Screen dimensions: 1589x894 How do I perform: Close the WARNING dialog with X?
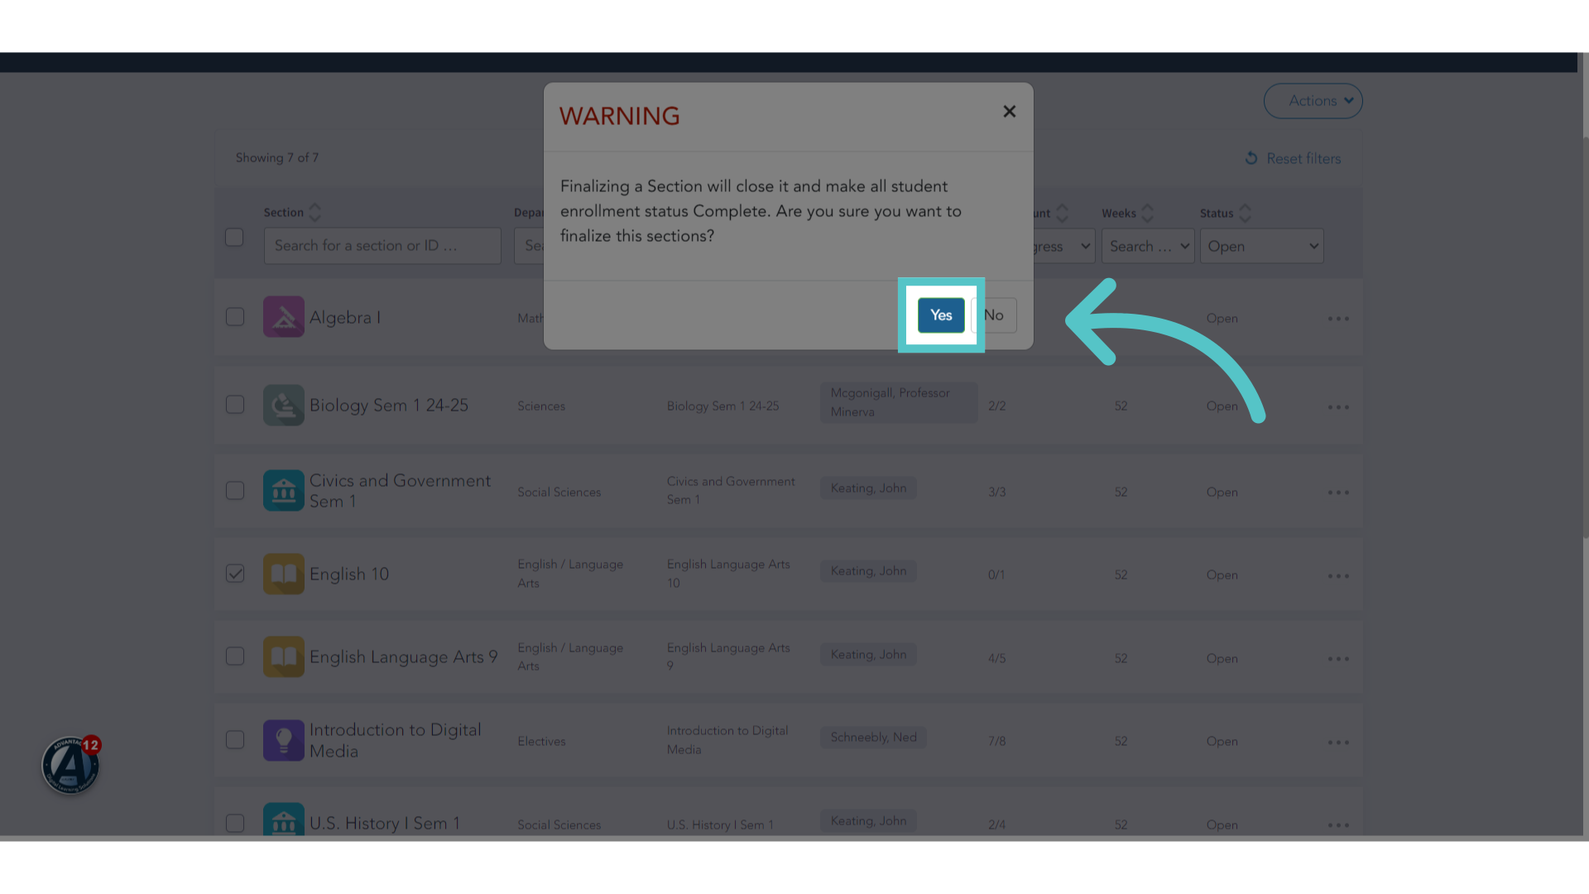pyautogui.click(x=1009, y=112)
